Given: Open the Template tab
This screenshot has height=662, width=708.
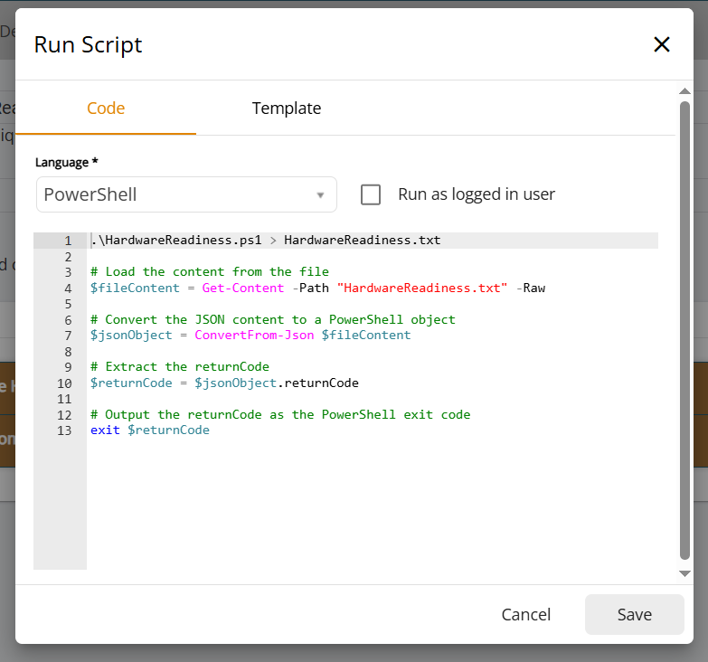Looking at the screenshot, I should [287, 109].
